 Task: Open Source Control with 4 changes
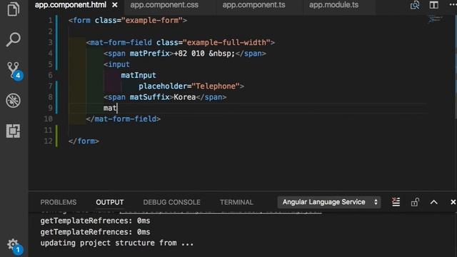click(14, 71)
